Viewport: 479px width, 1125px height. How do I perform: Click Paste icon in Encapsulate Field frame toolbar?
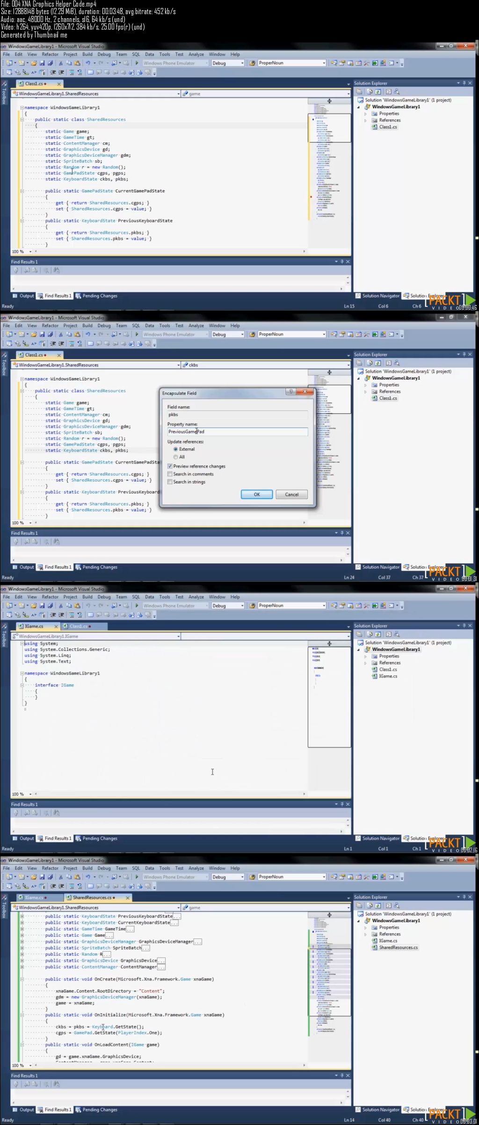coord(77,334)
